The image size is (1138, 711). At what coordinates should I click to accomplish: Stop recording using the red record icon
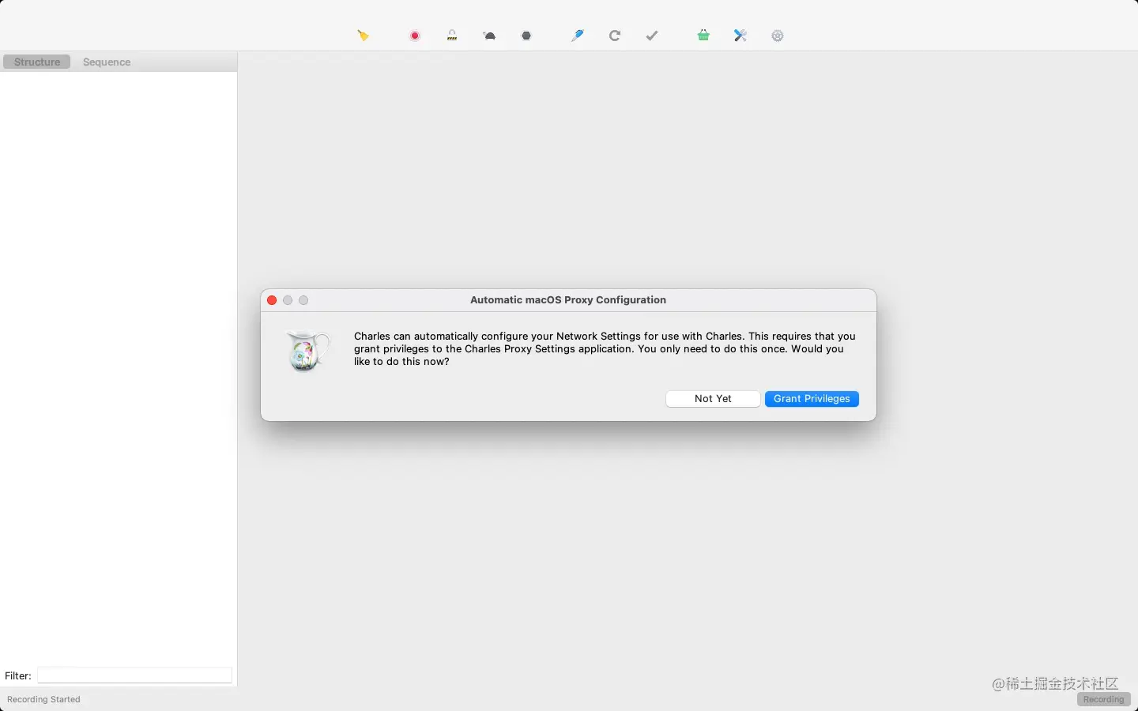415,36
